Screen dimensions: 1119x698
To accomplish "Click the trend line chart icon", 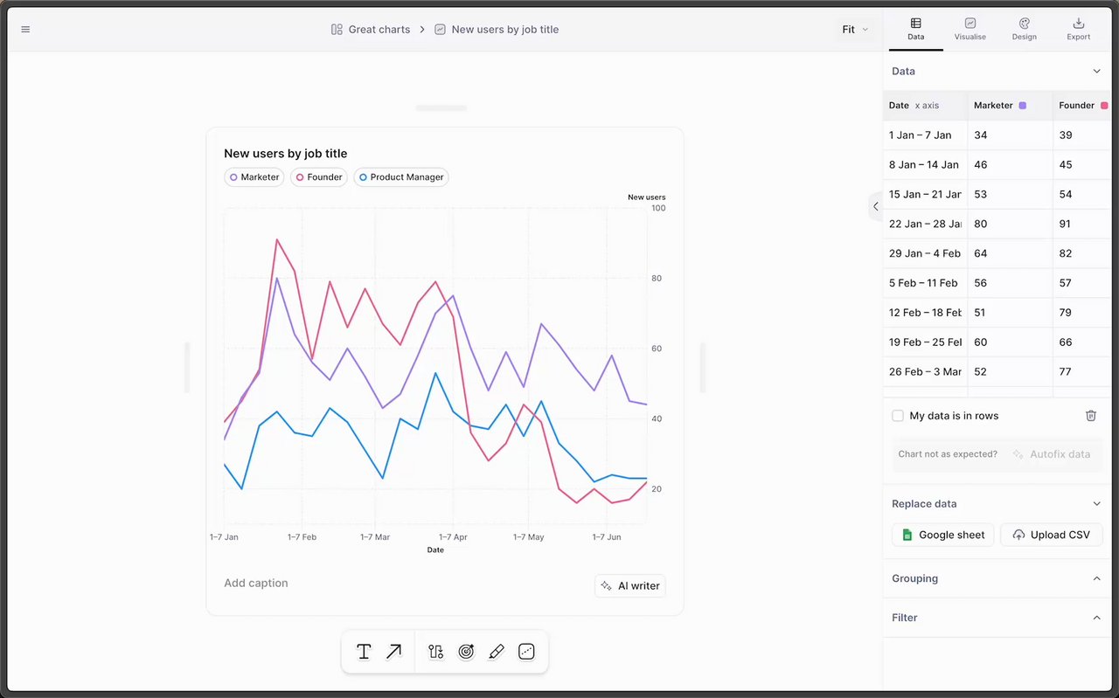I will coord(526,652).
